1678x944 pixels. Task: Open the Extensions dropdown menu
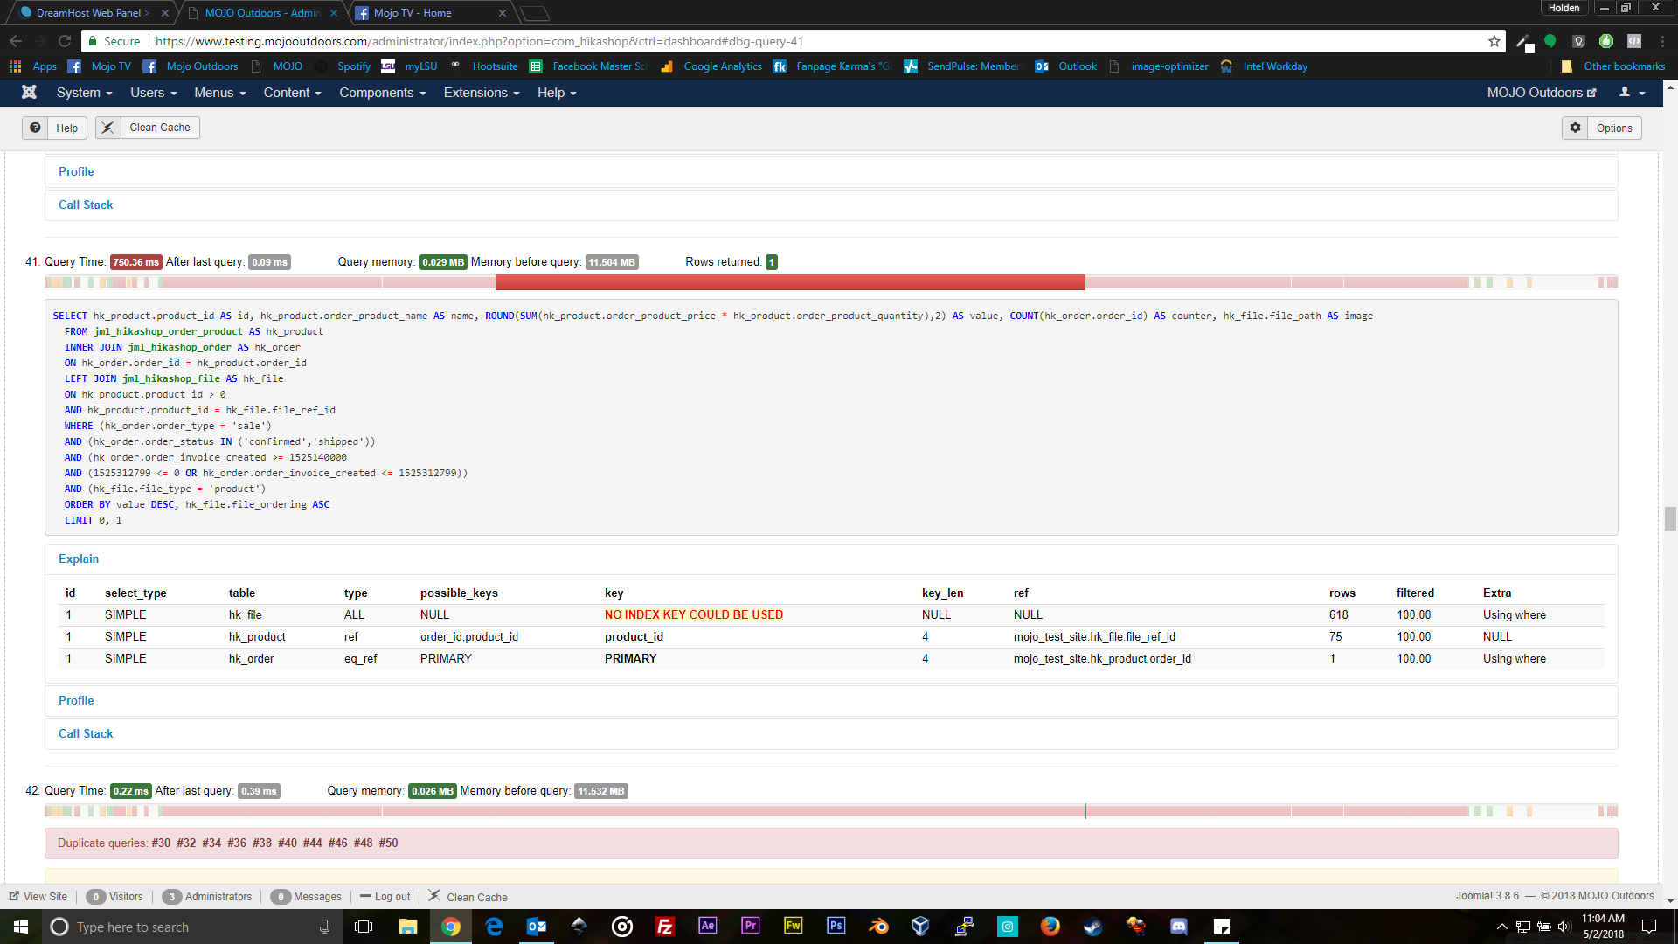[481, 93]
